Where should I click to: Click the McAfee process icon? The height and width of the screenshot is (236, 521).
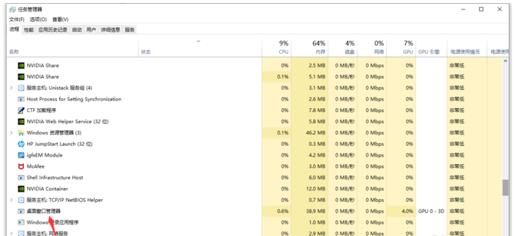[21, 166]
